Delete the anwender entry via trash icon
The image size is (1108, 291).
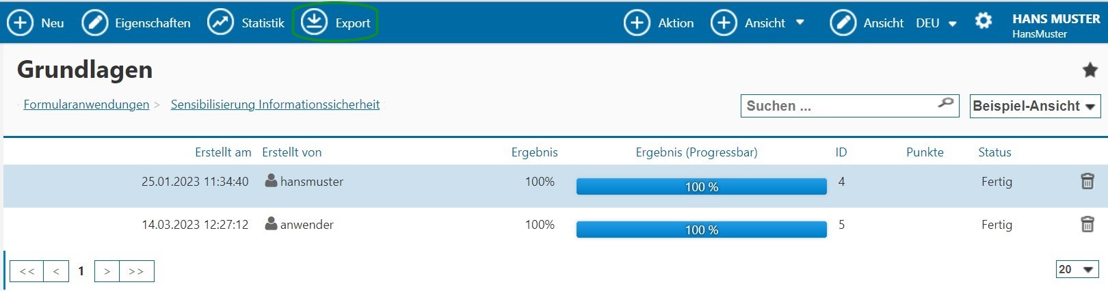(1087, 224)
